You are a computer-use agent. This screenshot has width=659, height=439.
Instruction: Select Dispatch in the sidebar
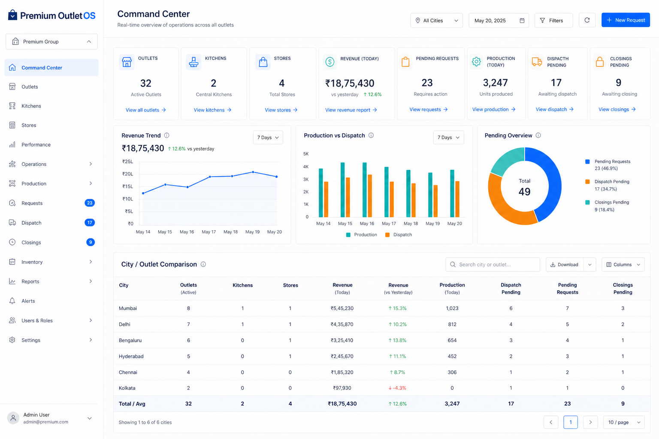point(51,223)
